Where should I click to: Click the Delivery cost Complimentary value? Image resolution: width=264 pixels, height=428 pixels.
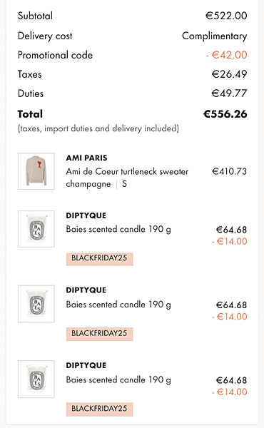[x=215, y=36]
